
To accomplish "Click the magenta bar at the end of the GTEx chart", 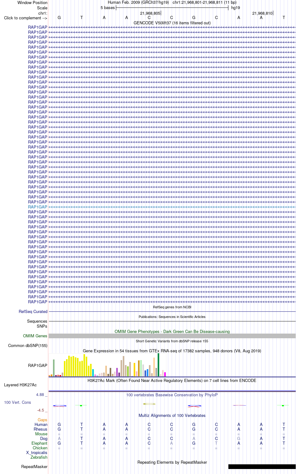I will pyautogui.click(x=165, y=374).
